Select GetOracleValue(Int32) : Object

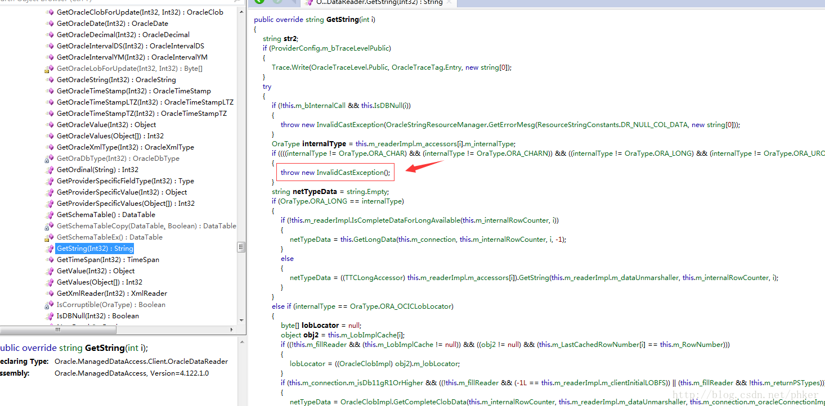(x=106, y=125)
